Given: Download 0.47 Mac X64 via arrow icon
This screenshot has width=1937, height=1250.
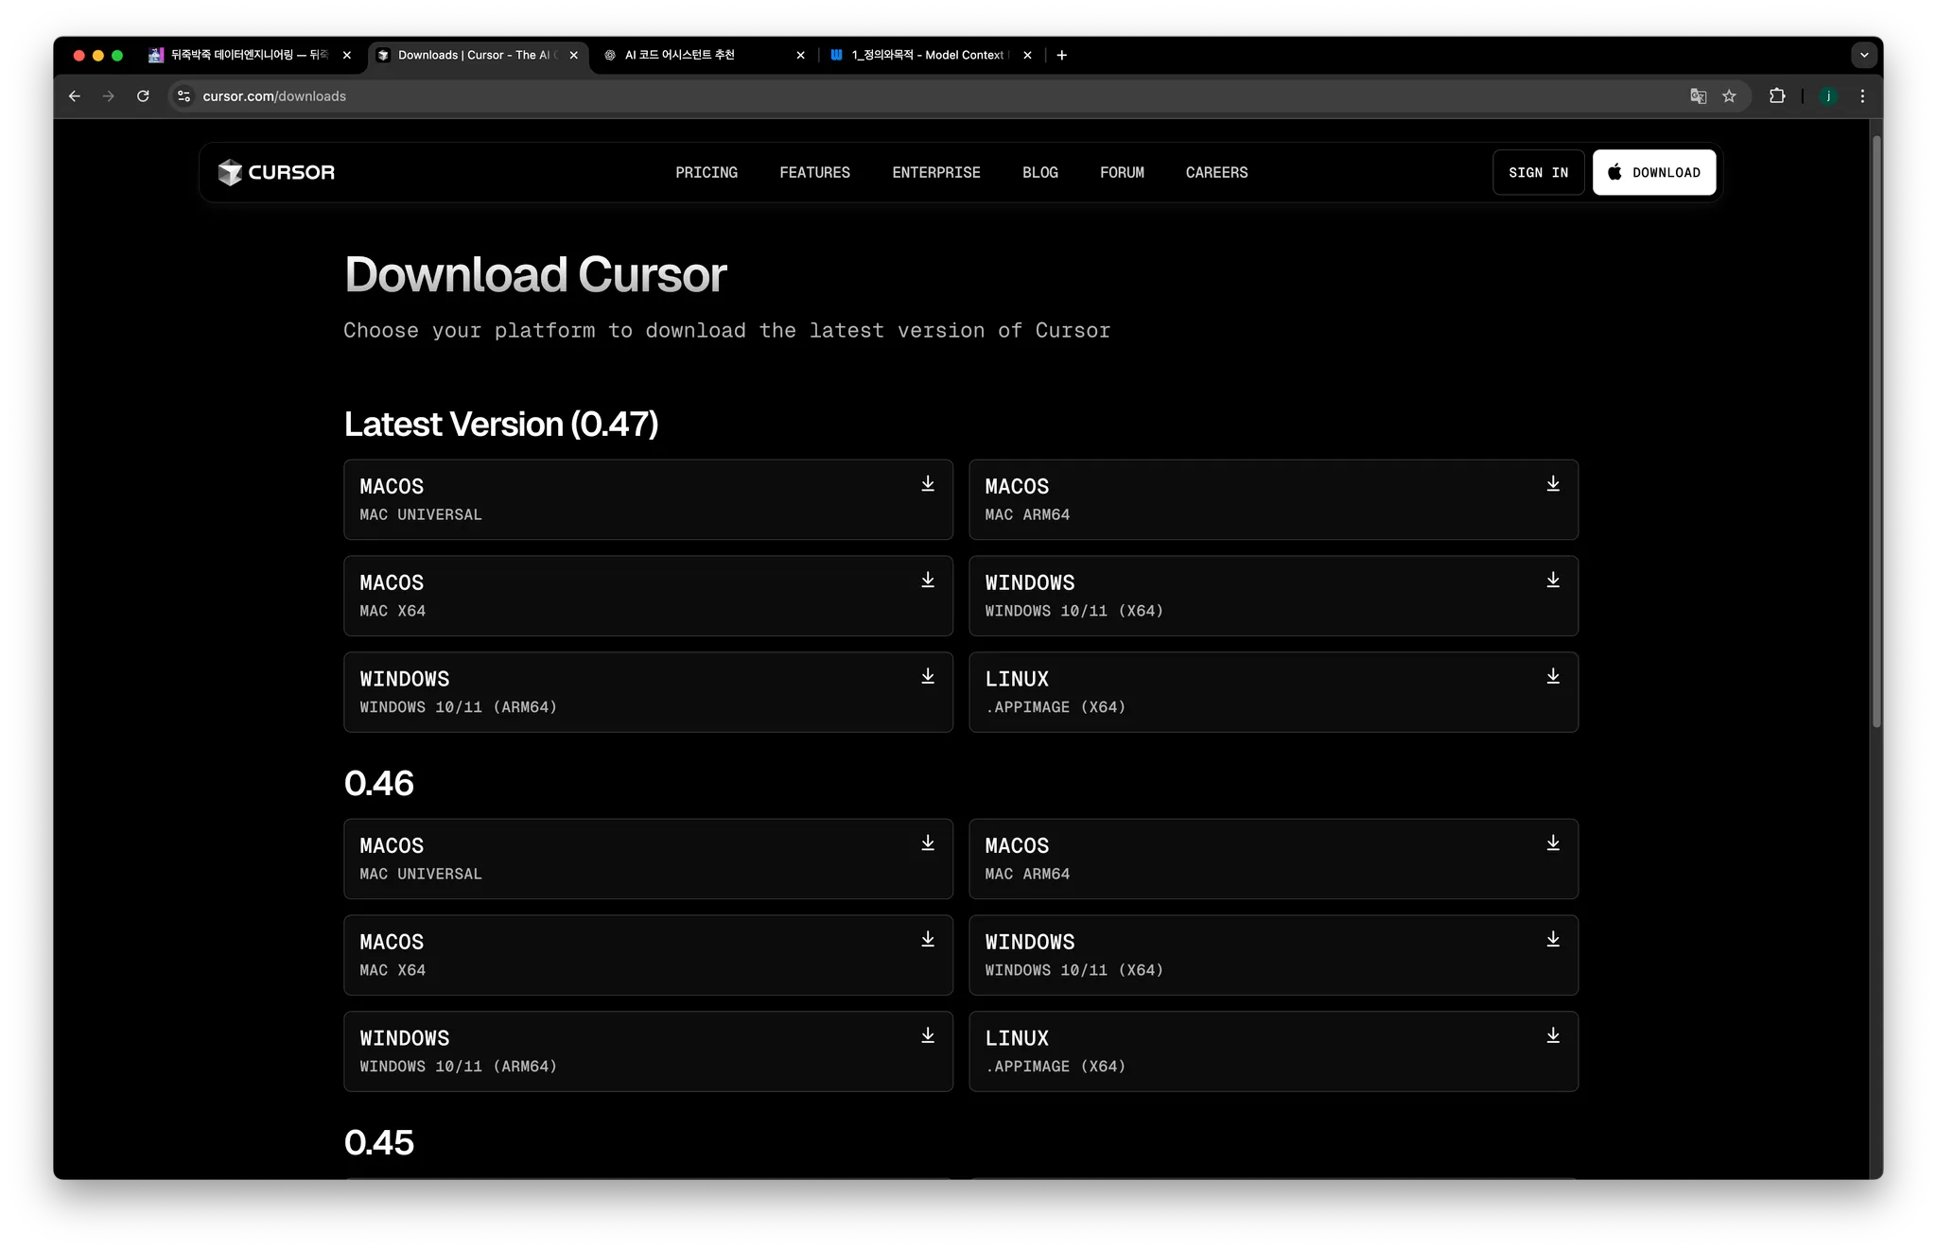Looking at the screenshot, I should (x=928, y=581).
